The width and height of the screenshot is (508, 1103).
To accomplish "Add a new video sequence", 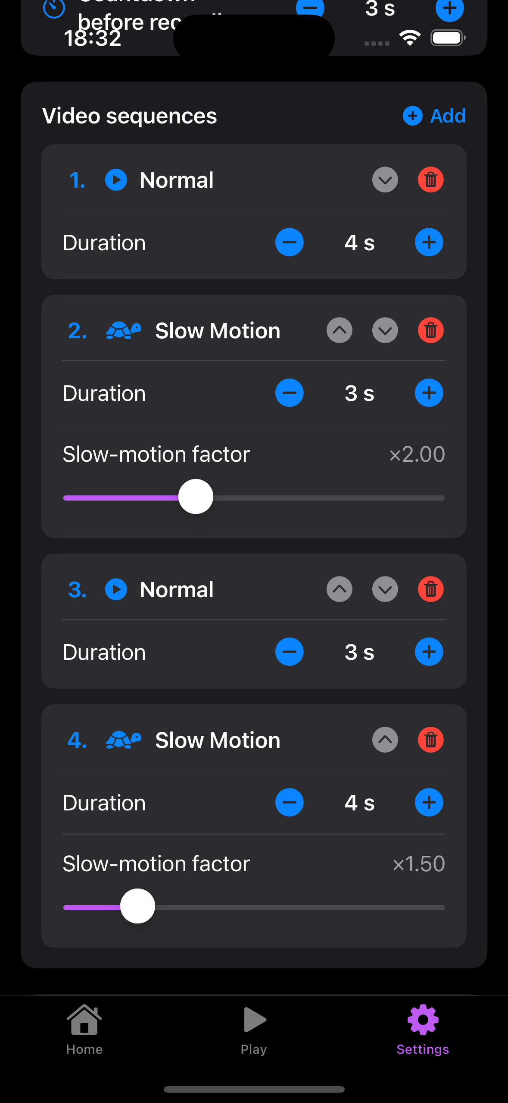I will click(x=434, y=116).
